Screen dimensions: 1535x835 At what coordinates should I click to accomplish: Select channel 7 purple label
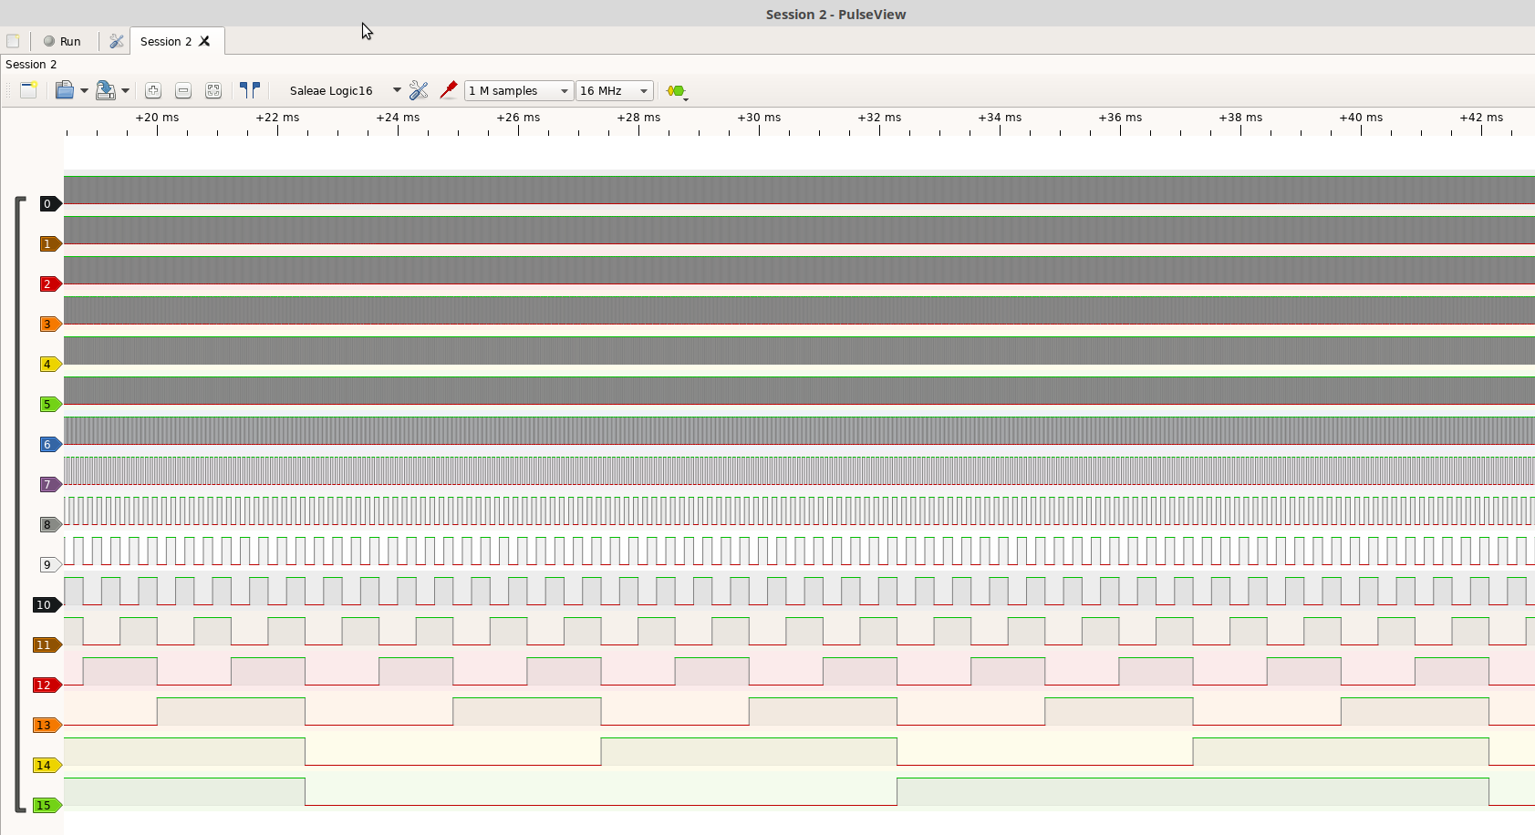click(x=50, y=484)
